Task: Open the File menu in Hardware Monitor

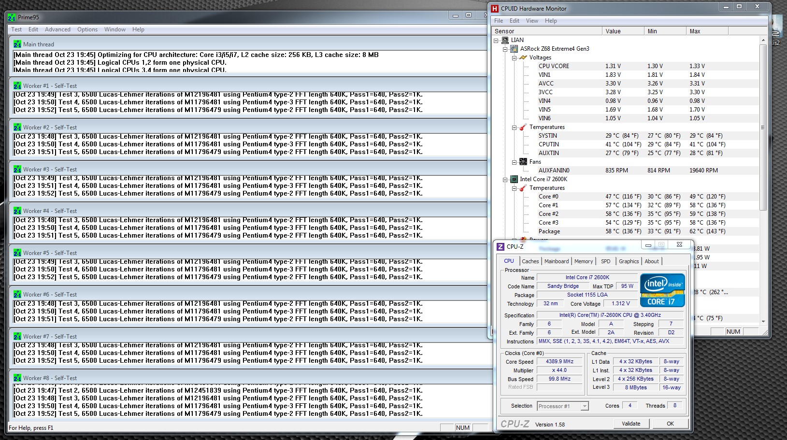Action: (499, 21)
